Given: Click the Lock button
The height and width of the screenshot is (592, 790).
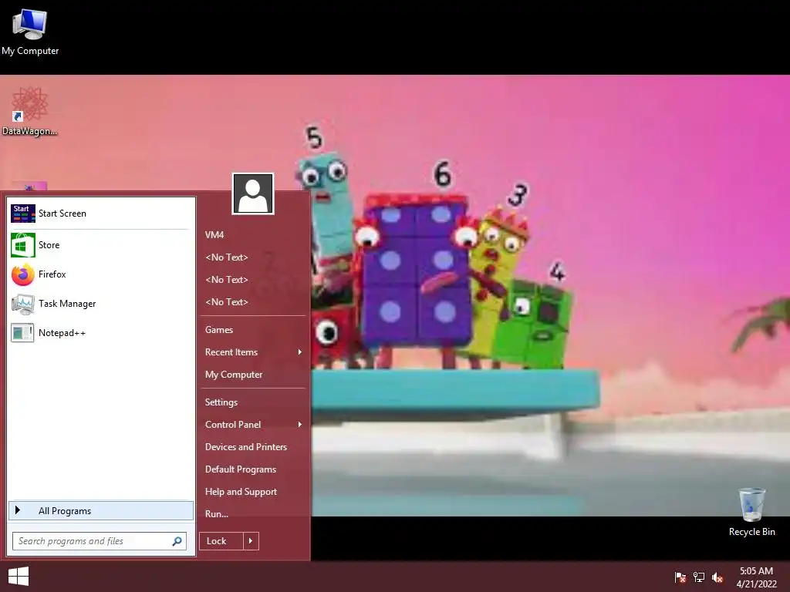Looking at the screenshot, I should [x=221, y=541].
